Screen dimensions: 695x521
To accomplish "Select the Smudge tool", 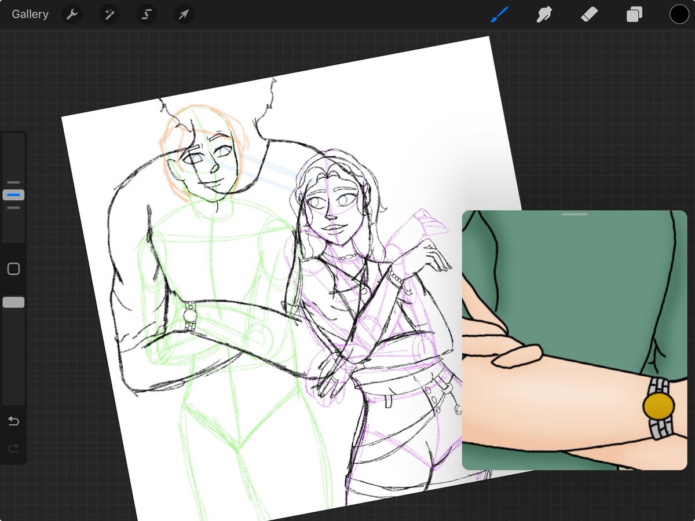I will (544, 14).
